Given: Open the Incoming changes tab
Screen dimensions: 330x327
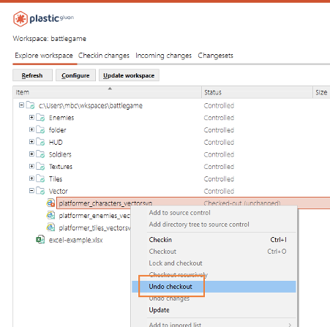Looking at the screenshot, I should [163, 56].
